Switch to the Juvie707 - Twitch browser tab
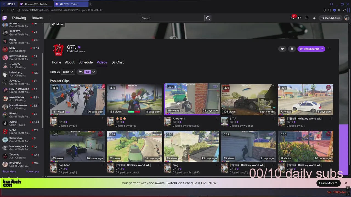This screenshot has height=197, width=351. click(x=35, y=4)
